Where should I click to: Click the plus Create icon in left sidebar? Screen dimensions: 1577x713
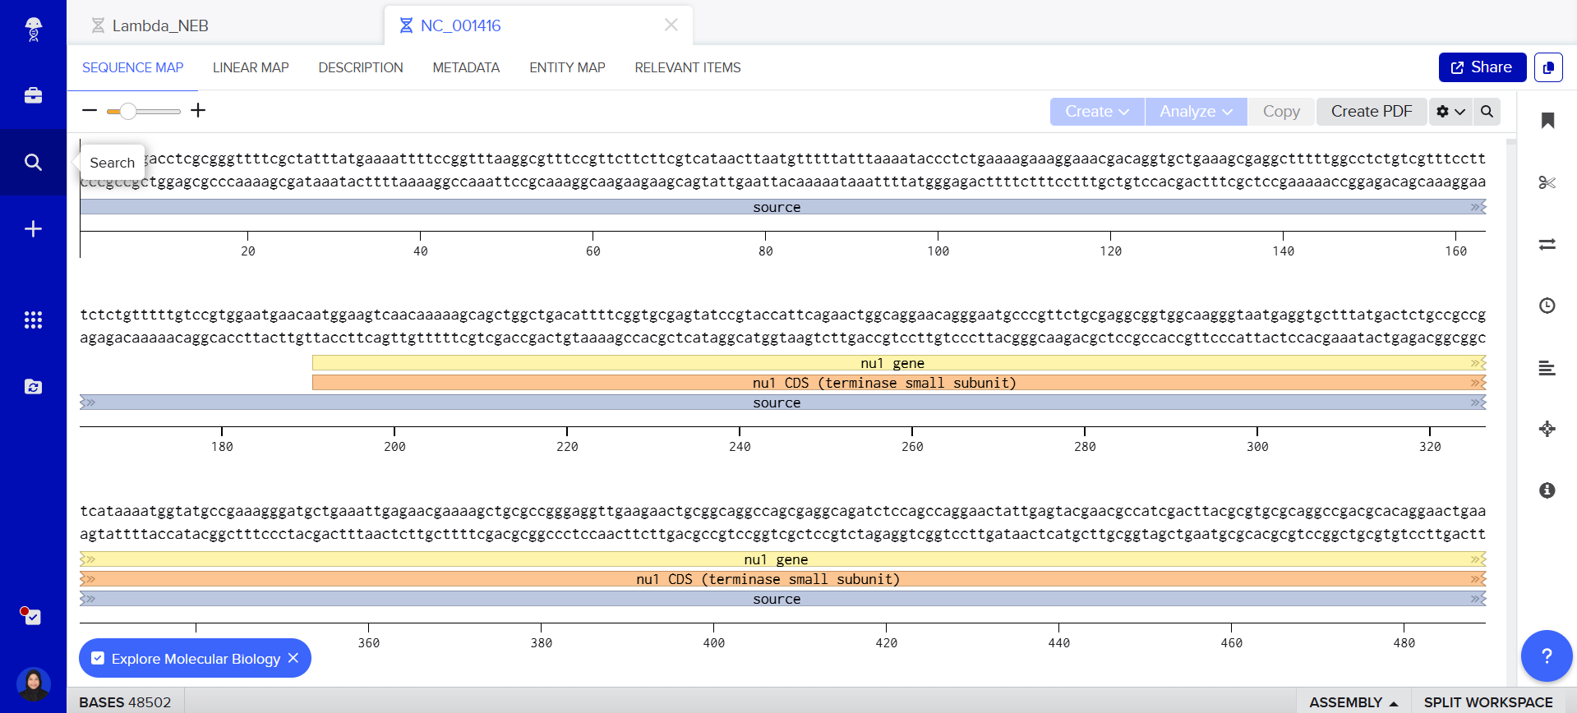[x=33, y=228]
